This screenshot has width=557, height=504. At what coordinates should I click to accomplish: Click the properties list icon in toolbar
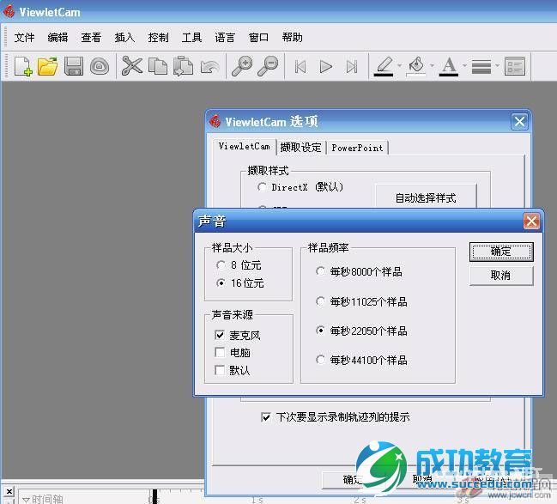[515, 66]
